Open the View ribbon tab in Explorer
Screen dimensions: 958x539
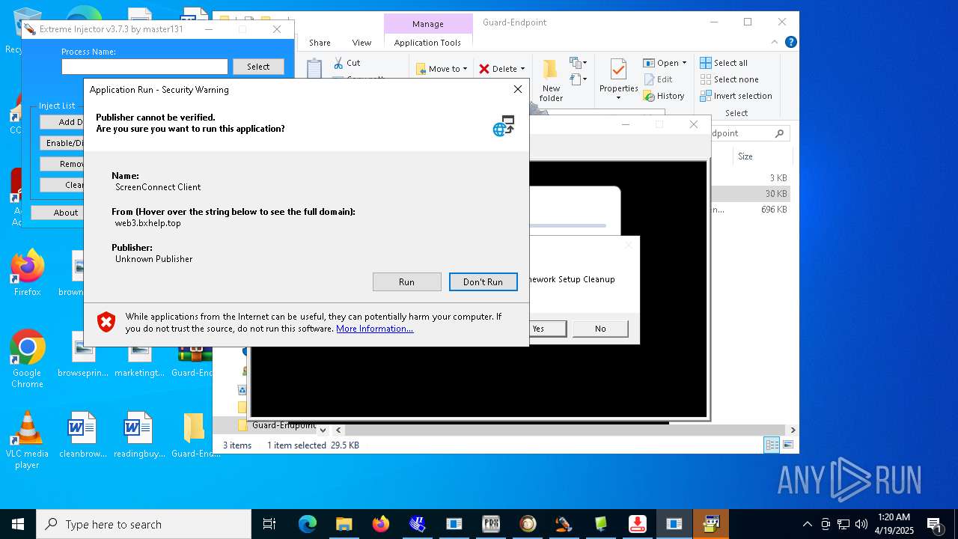pos(361,43)
